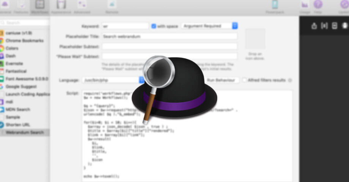Click the Placeholder Subtext field

(170, 46)
